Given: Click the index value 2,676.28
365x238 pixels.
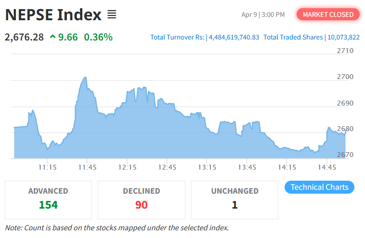Looking at the screenshot, I should tap(24, 37).
